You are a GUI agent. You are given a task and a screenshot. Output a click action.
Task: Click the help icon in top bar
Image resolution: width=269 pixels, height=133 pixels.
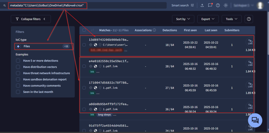coord(218,5)
